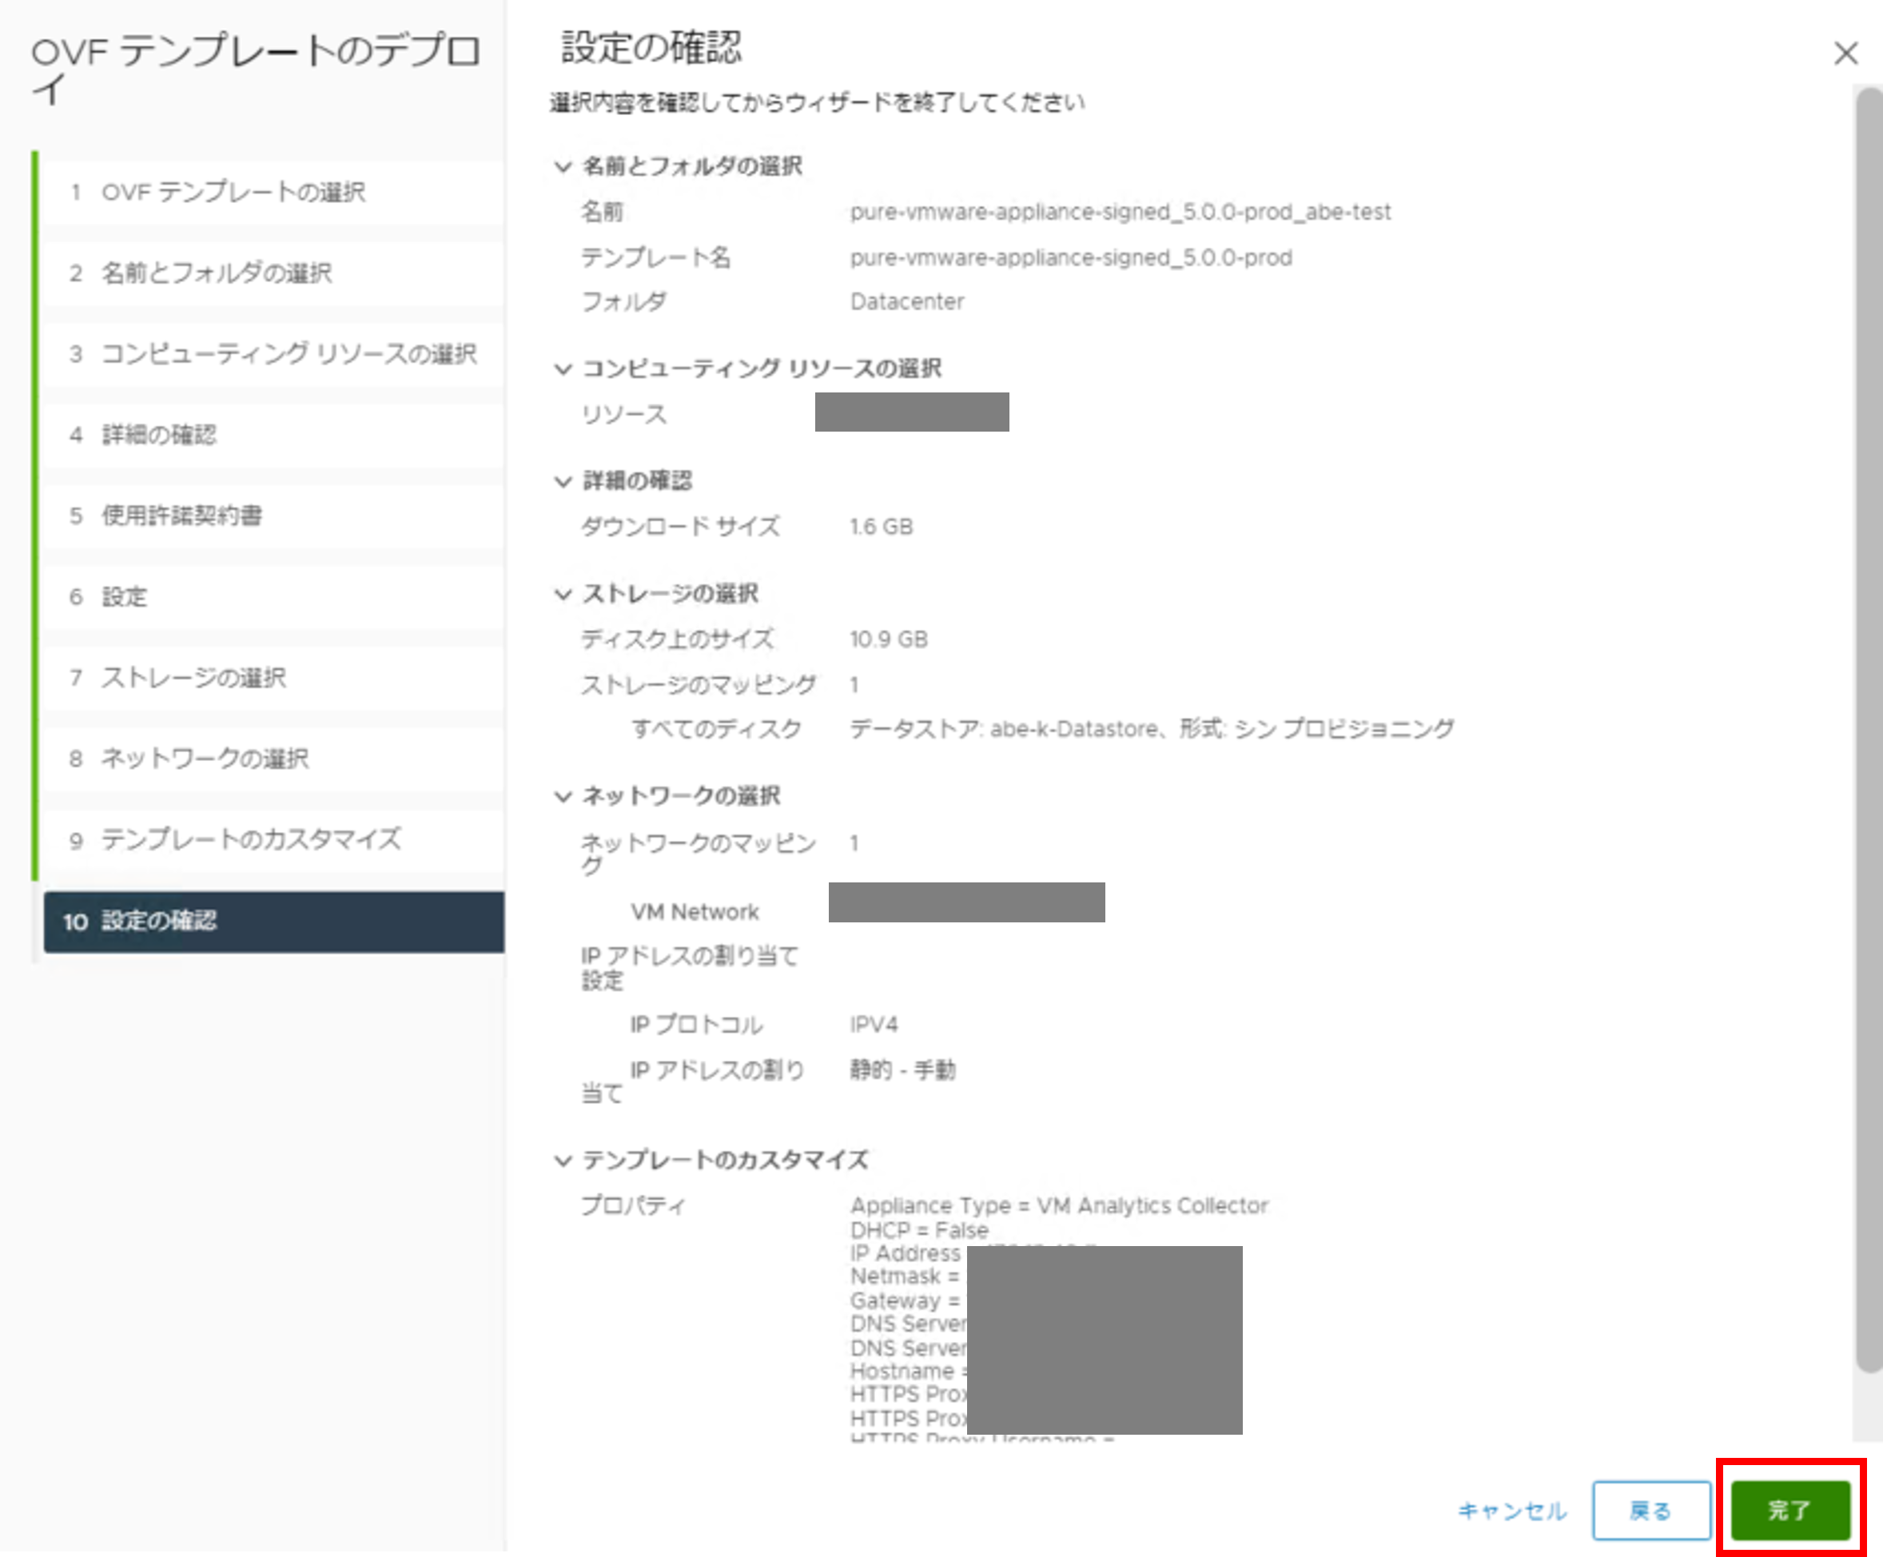Collapse the テンプレートのカスタマイズ section chevron
1883x1557 pixels.
pos(563,1161)
